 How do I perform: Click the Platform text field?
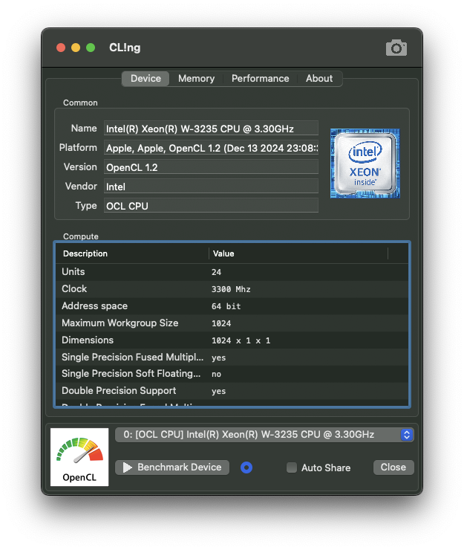pos(211,148)
